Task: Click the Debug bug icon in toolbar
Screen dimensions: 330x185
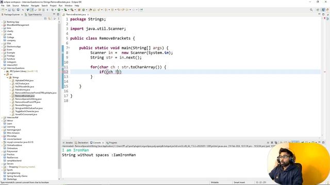Action: click(x=53, y=10)
